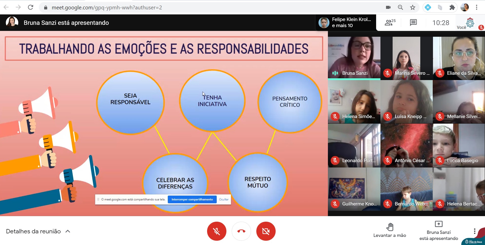Click the Levantar a mão hand icon

[390, 227]
